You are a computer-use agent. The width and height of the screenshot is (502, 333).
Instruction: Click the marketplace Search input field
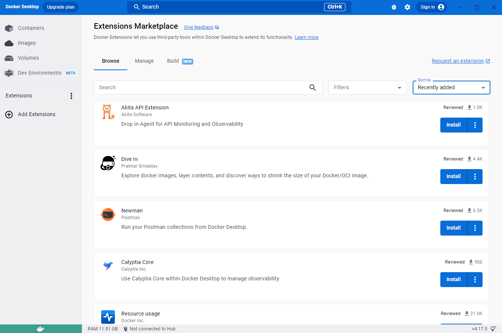point(202,87)
